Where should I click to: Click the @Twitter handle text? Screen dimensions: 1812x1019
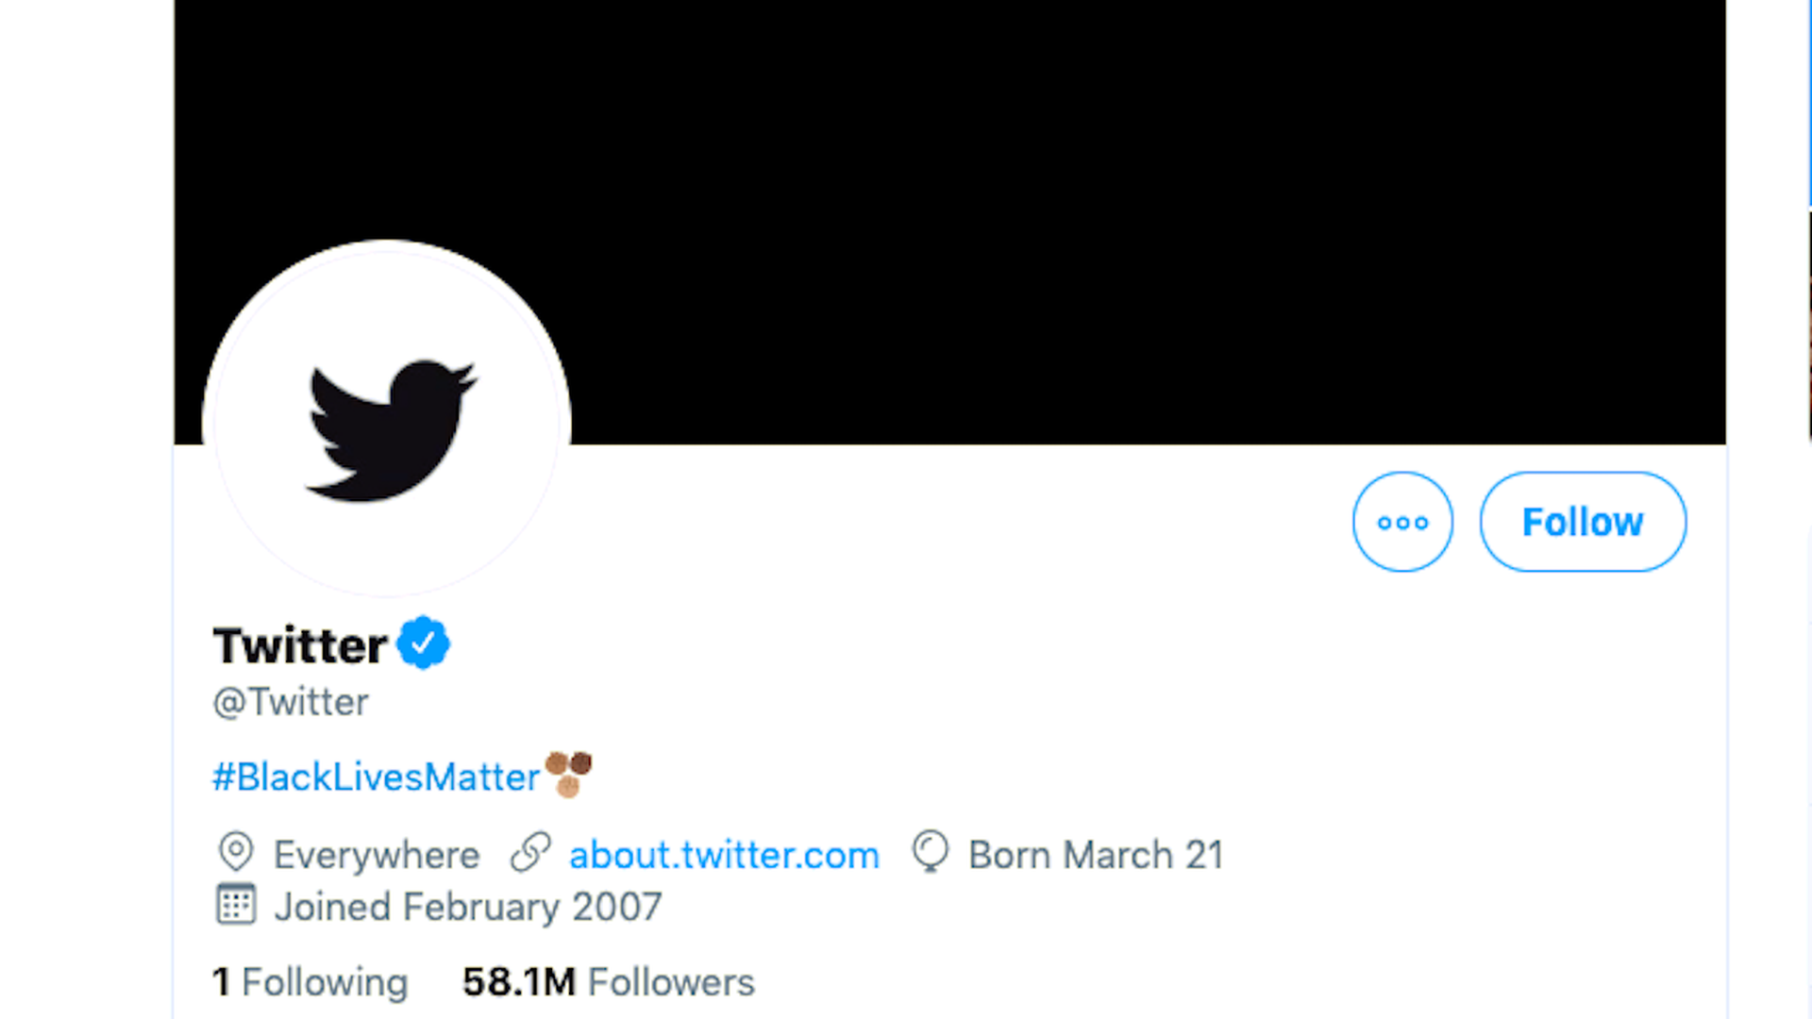[291, 702]
